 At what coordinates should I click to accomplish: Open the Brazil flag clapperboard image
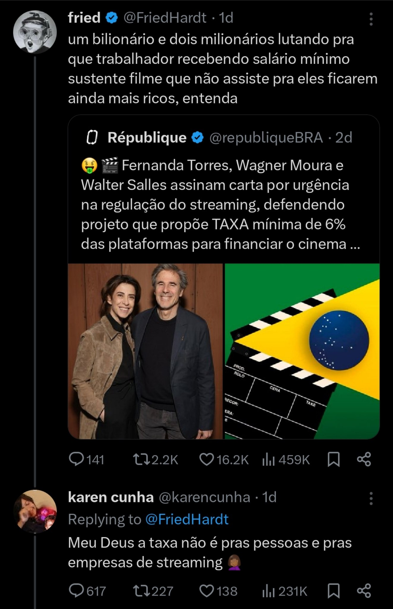[x=302, y=351]
